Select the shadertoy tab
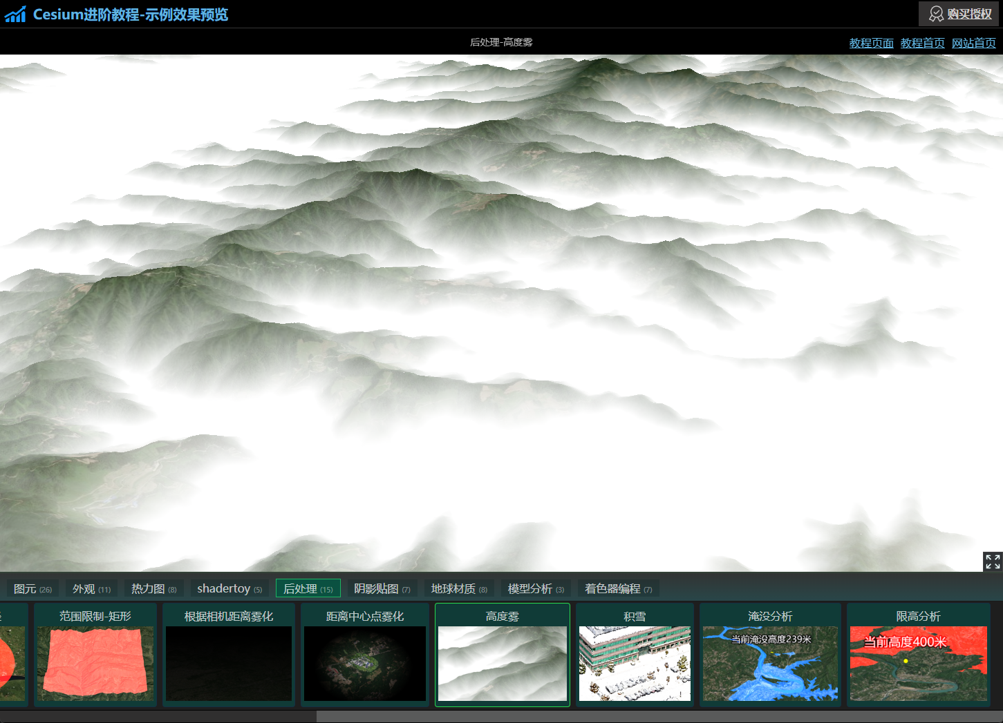Viewport: 1003px width, 723px height. [229, 588]
